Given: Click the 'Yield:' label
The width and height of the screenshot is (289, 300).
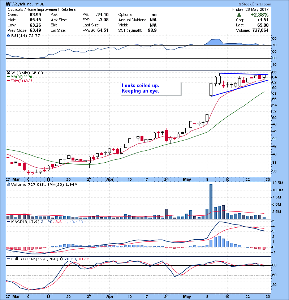Looking at the screenshot, I should pos(123,25).
